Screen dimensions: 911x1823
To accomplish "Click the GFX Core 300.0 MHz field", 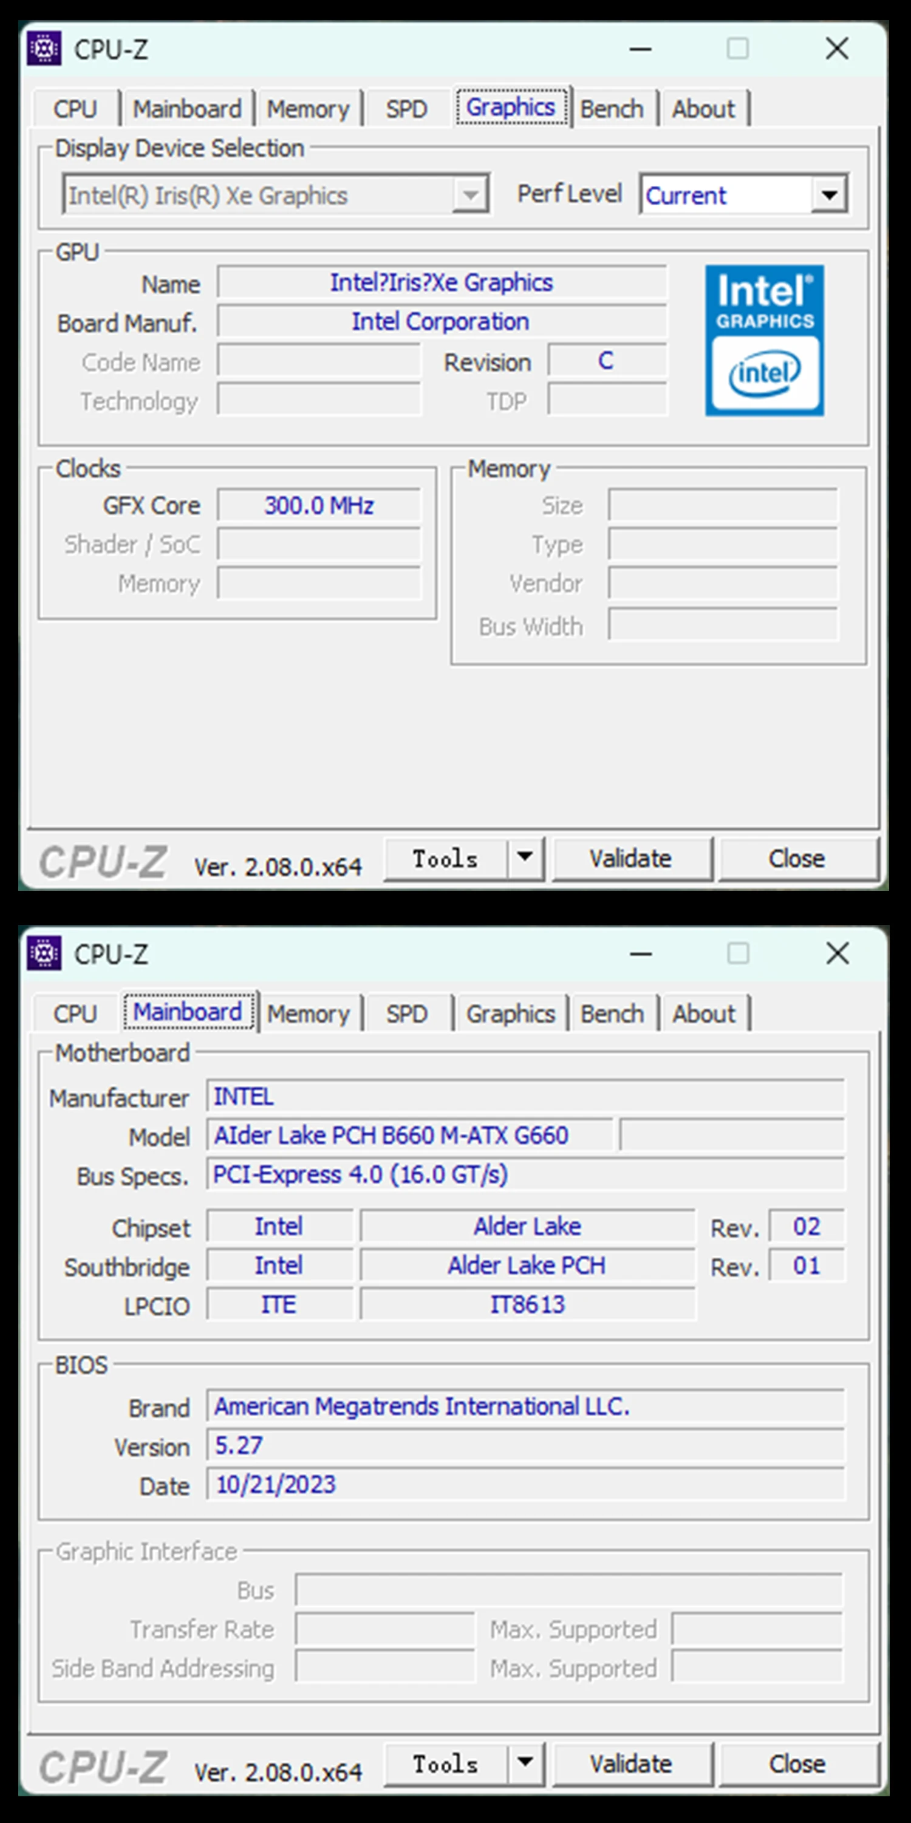I will coord(318,505).
